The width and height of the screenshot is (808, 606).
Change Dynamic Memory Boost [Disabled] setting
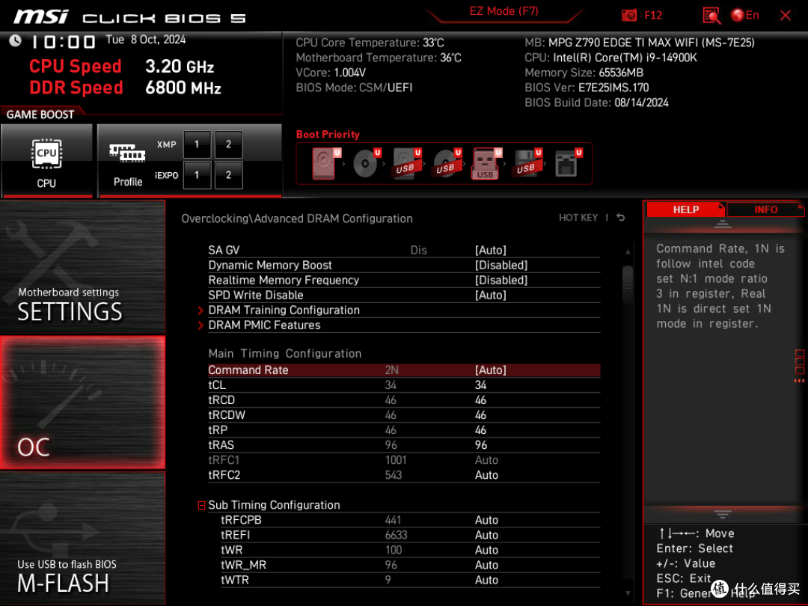coord(501,266)
